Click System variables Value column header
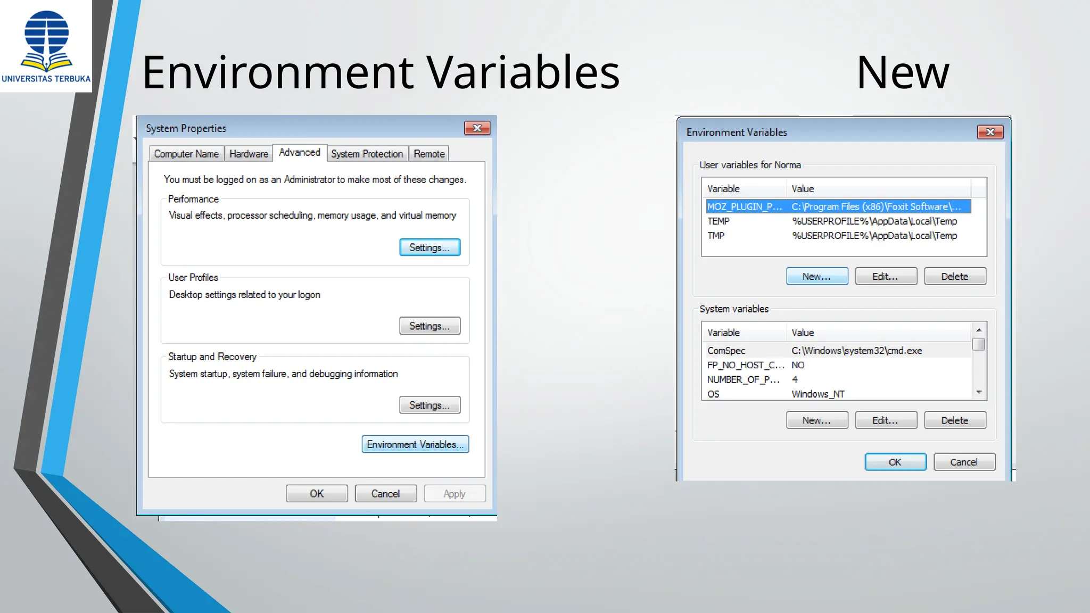1090x613 pixels. (879, 333)
